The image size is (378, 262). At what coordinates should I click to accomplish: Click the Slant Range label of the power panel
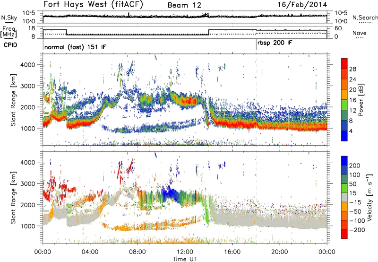tap(13, 100)
